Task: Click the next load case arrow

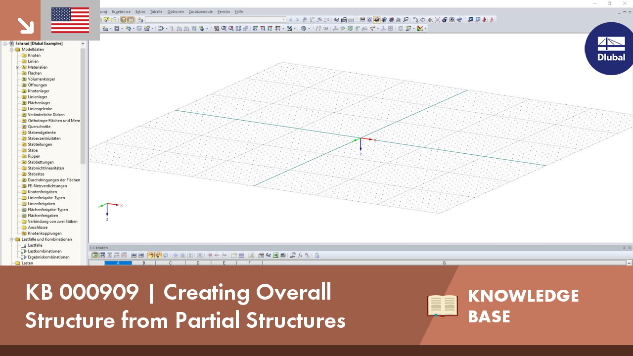Action: pyautogui.click(x=297, y=20)
